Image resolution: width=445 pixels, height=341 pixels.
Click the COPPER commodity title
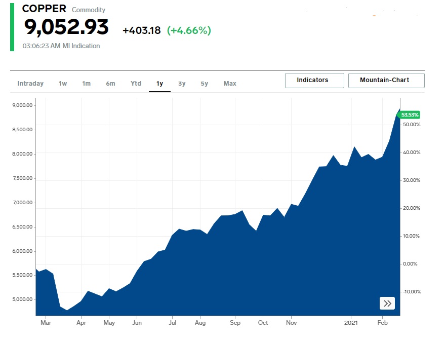pyautogui.click(x=44, y=9)
